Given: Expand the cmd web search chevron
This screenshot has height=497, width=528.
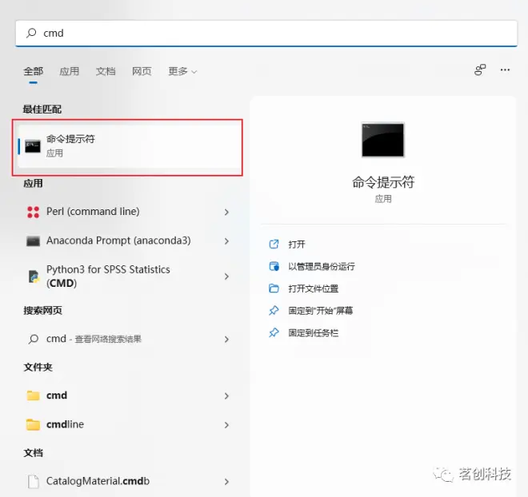Looking at the screenshot, I should (226, 340).
